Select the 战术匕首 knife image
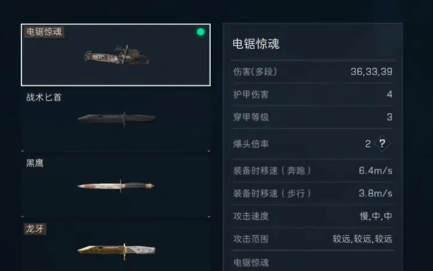433x271 pixels. coord(116,119)
